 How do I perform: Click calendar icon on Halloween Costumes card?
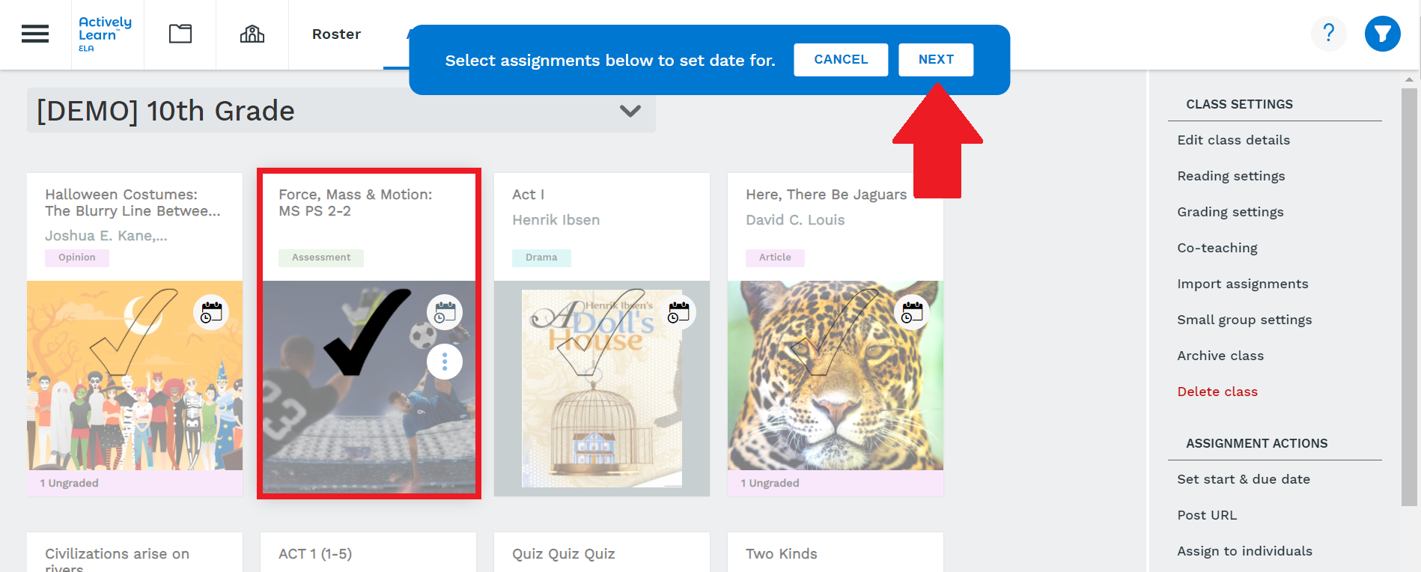pos(212,312)
